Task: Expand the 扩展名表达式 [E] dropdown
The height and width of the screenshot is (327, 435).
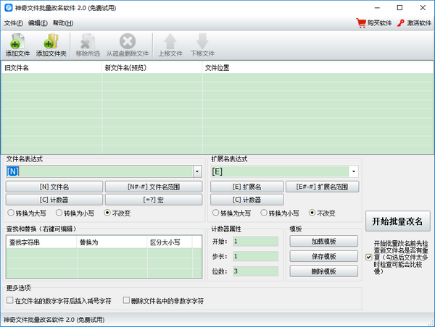Action: pos(354,171)
